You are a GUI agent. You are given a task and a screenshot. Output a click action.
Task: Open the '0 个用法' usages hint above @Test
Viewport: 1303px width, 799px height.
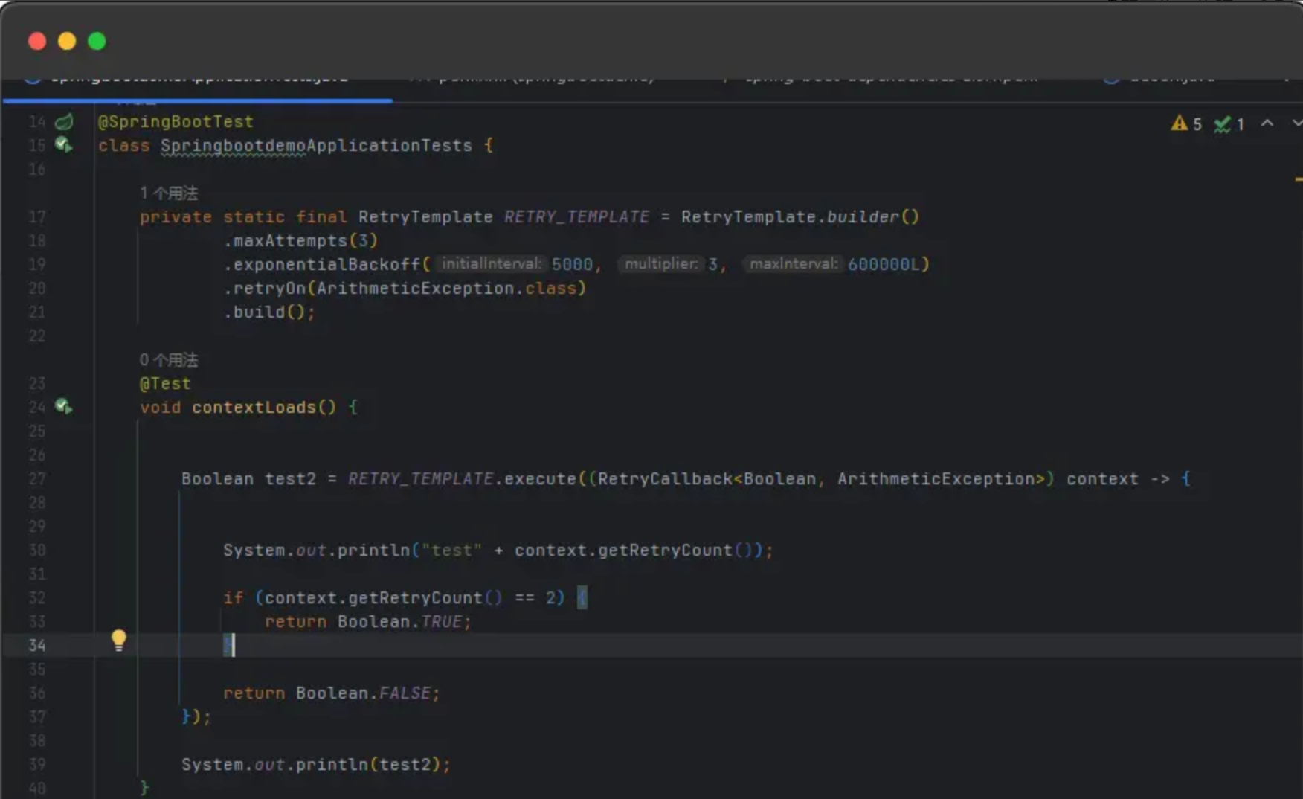point(169,360)
